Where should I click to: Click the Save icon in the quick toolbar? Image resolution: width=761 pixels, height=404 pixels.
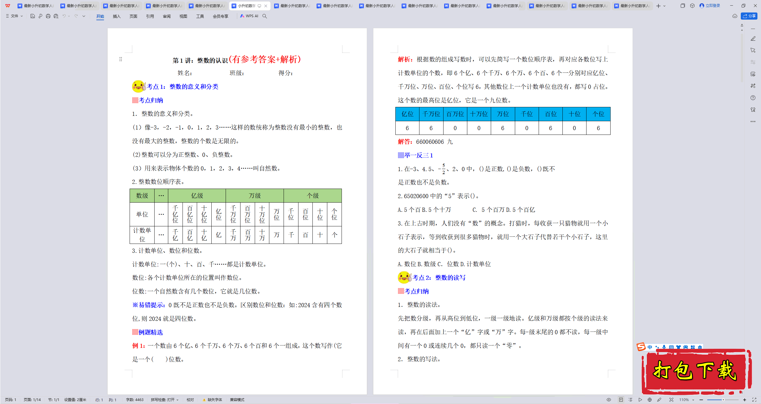coord(33,16)
